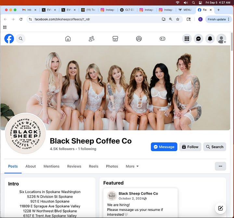Open the Gaming controller icon

(x=162, y=39)
